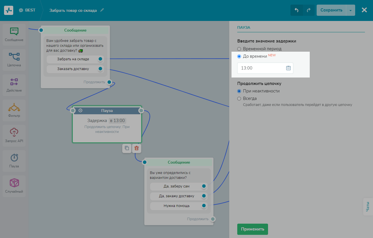Duplicate the Pause block with copy icon
This screenshot has width=373, height=238.
pyautogui.click(x=127, y=148)
